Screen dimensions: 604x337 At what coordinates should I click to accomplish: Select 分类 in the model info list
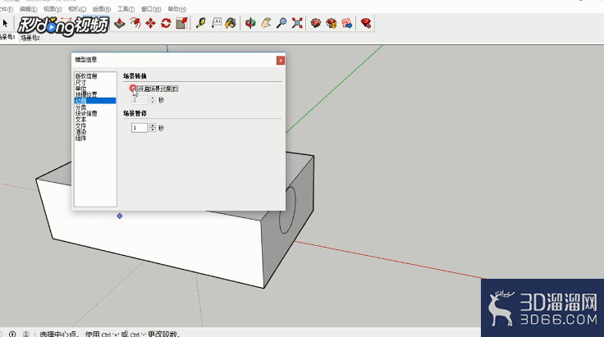[x=81, y=107]
